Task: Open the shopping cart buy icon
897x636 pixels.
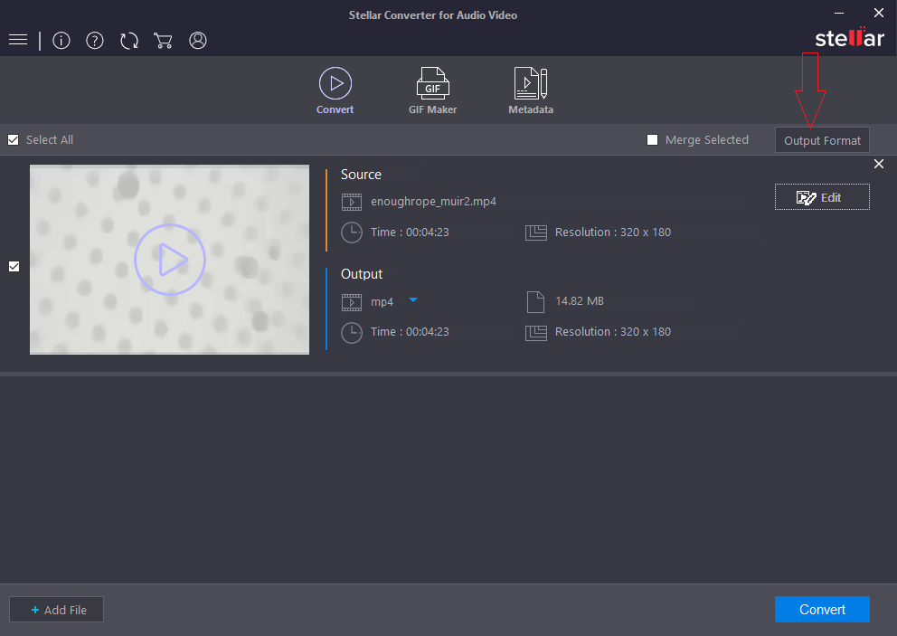Action: click(163, 41)
